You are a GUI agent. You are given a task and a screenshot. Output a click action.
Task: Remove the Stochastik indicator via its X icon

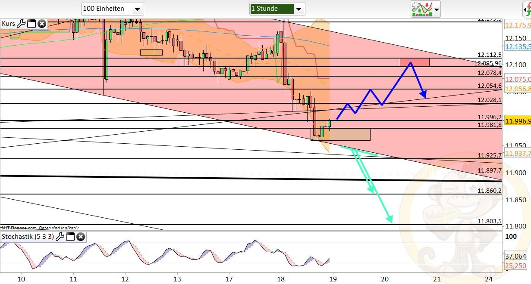[81, 236]
